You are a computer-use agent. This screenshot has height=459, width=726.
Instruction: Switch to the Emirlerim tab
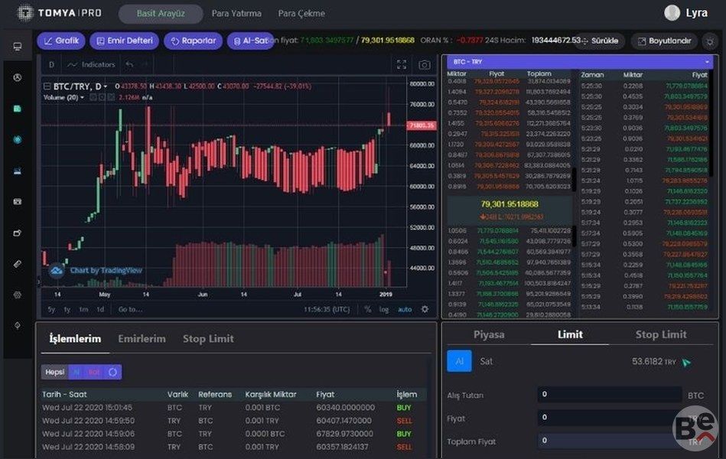(142, 339)
